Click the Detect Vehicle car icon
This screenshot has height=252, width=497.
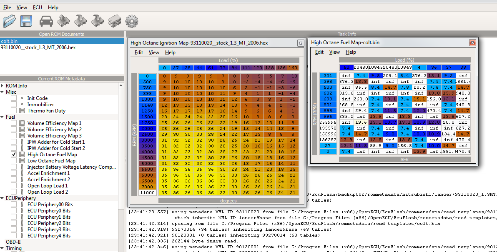point(46,21)
